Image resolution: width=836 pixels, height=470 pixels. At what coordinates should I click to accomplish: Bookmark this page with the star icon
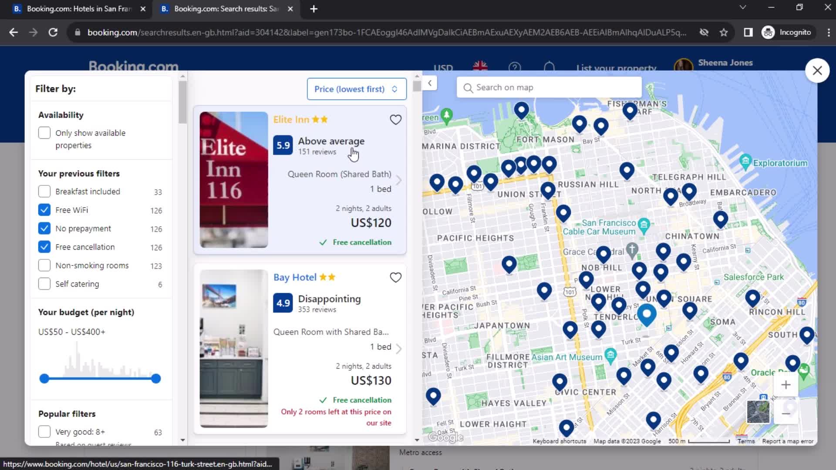pyautogui.click(x=724, y=32)
